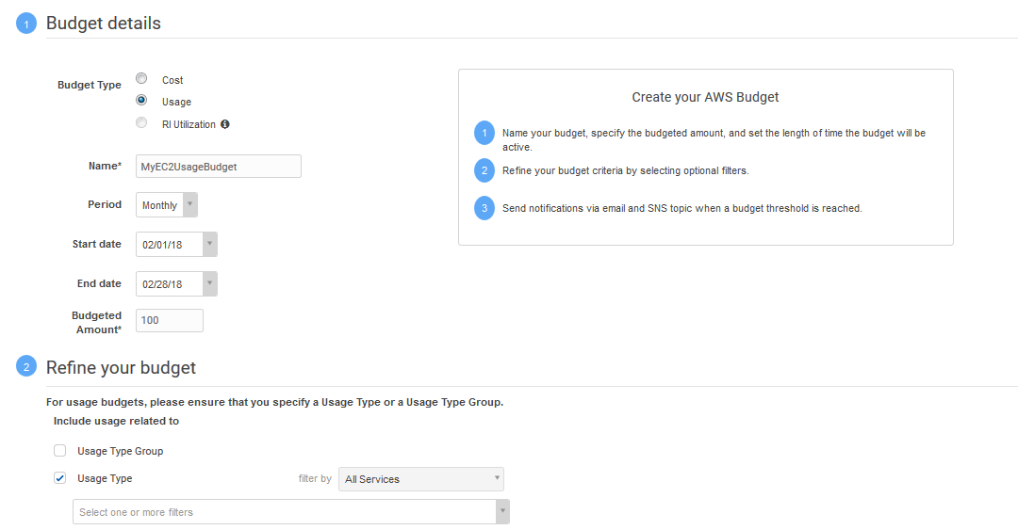Click the step 1 Budget details badge
Screen dimensions: 1018x530
[26, 24]
